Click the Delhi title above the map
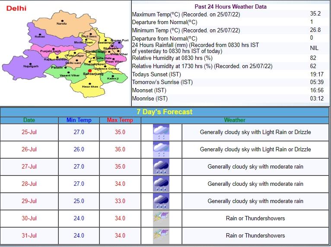331x247 pixels. [16, 8]
